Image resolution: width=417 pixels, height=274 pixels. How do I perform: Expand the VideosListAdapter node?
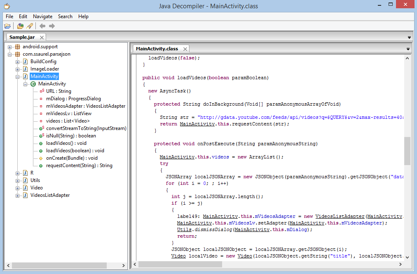[17, 196]
